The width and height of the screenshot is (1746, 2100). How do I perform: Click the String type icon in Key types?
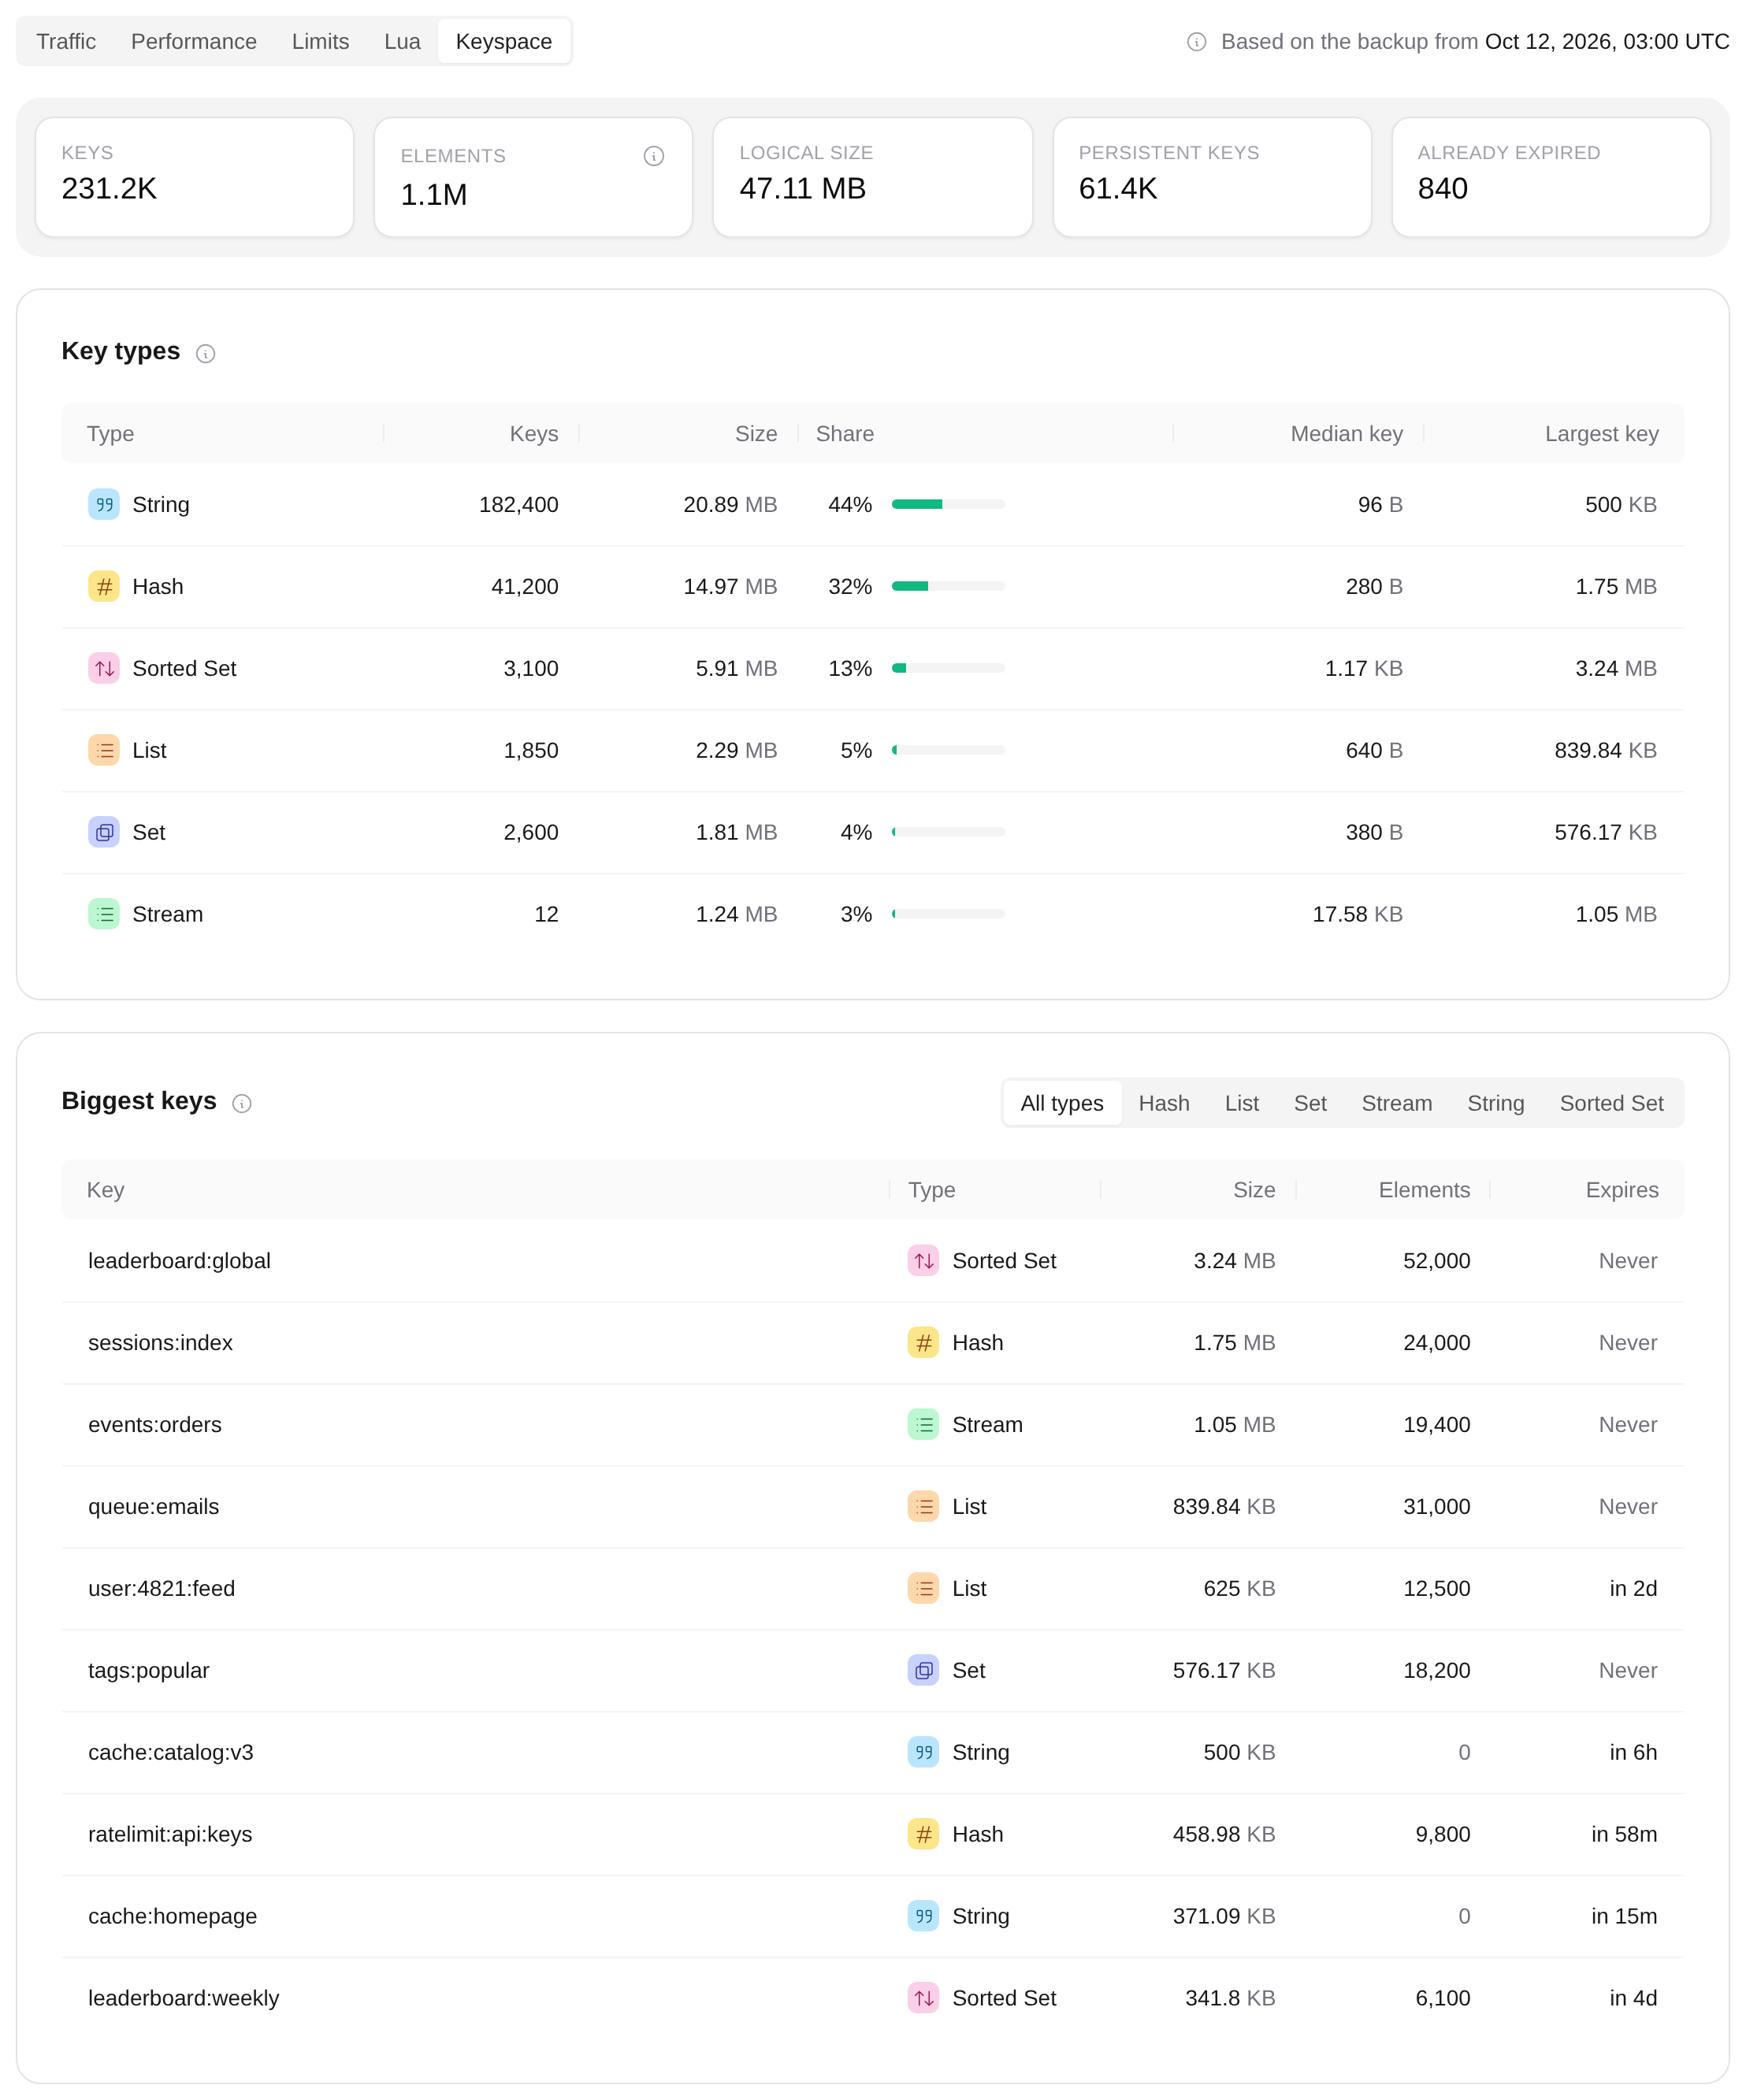pyautogui.click(x=104, y=505)
